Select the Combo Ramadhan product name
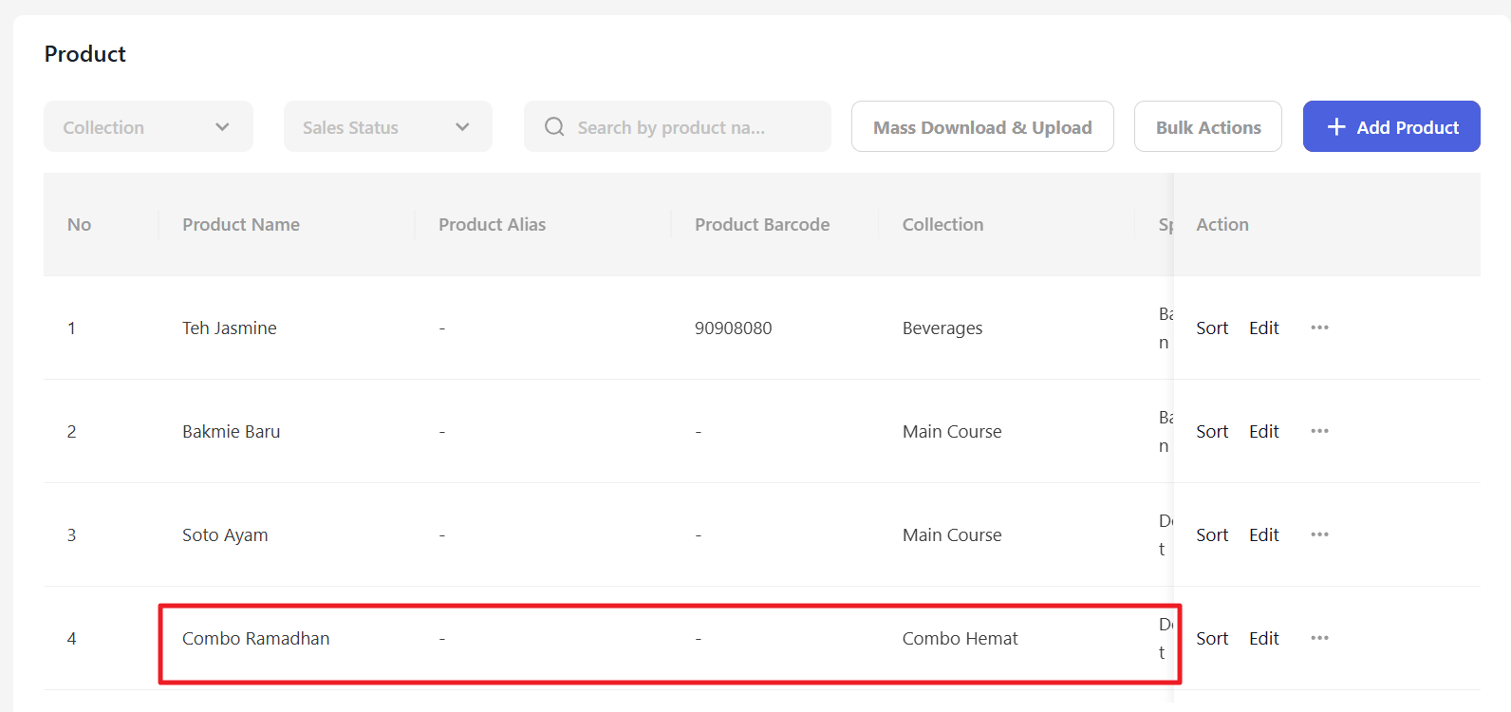This screenshot has height=712, width=1511. (x=256, y=638)
